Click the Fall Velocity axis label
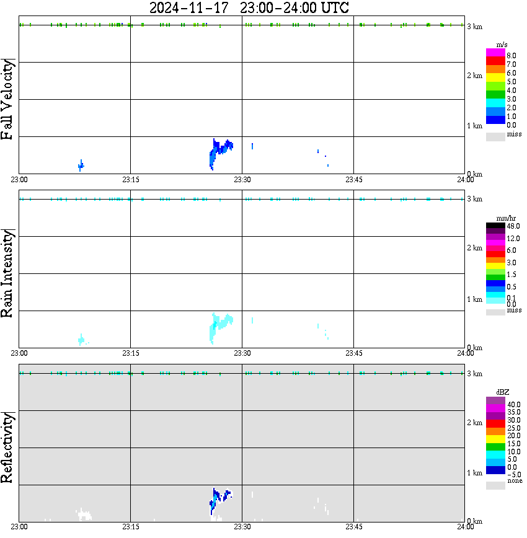The height and width of the screenshot is (538, 527). [x=7, y=99]
